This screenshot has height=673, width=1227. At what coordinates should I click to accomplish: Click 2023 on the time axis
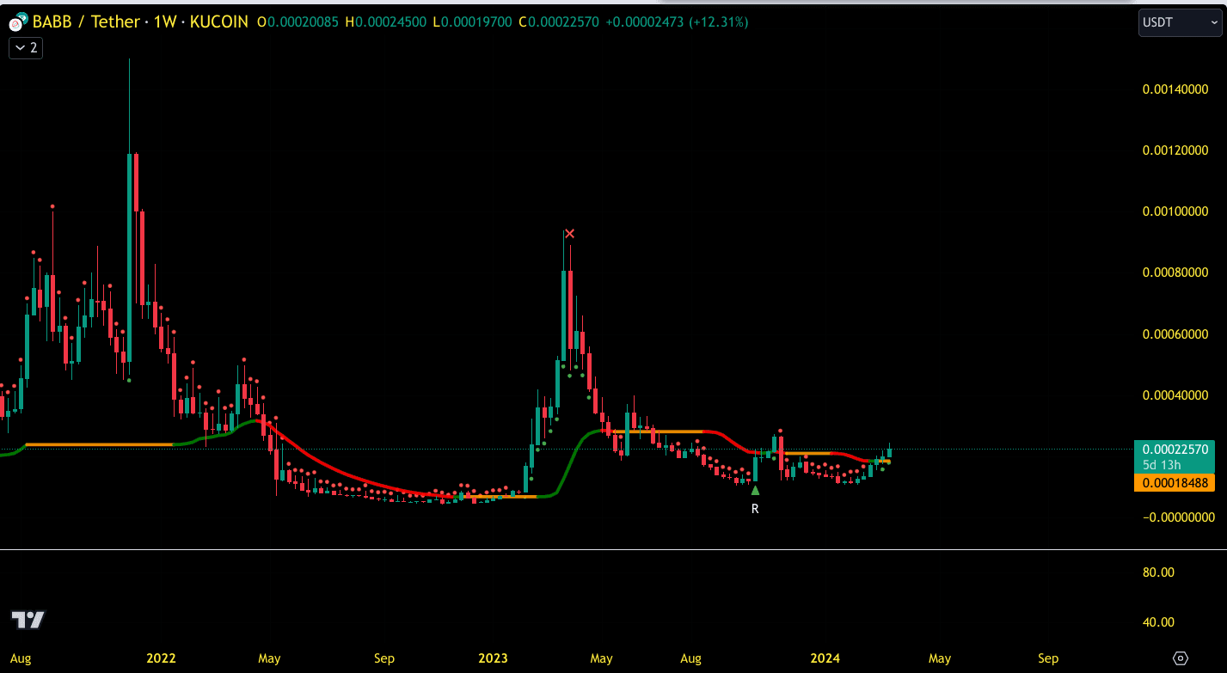[493, 658]
